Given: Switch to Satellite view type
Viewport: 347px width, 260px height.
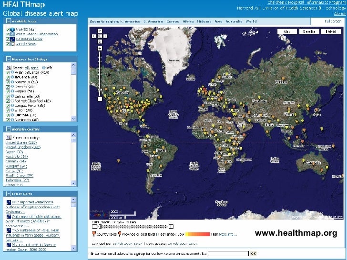Looking at the screenshot, I should (x=309, y=31).
